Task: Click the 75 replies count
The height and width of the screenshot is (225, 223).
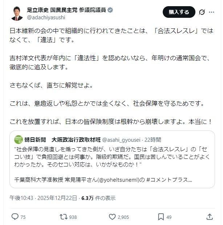Action: point(23,217)
